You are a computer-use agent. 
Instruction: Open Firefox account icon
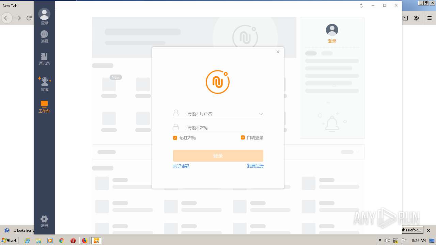416,18
